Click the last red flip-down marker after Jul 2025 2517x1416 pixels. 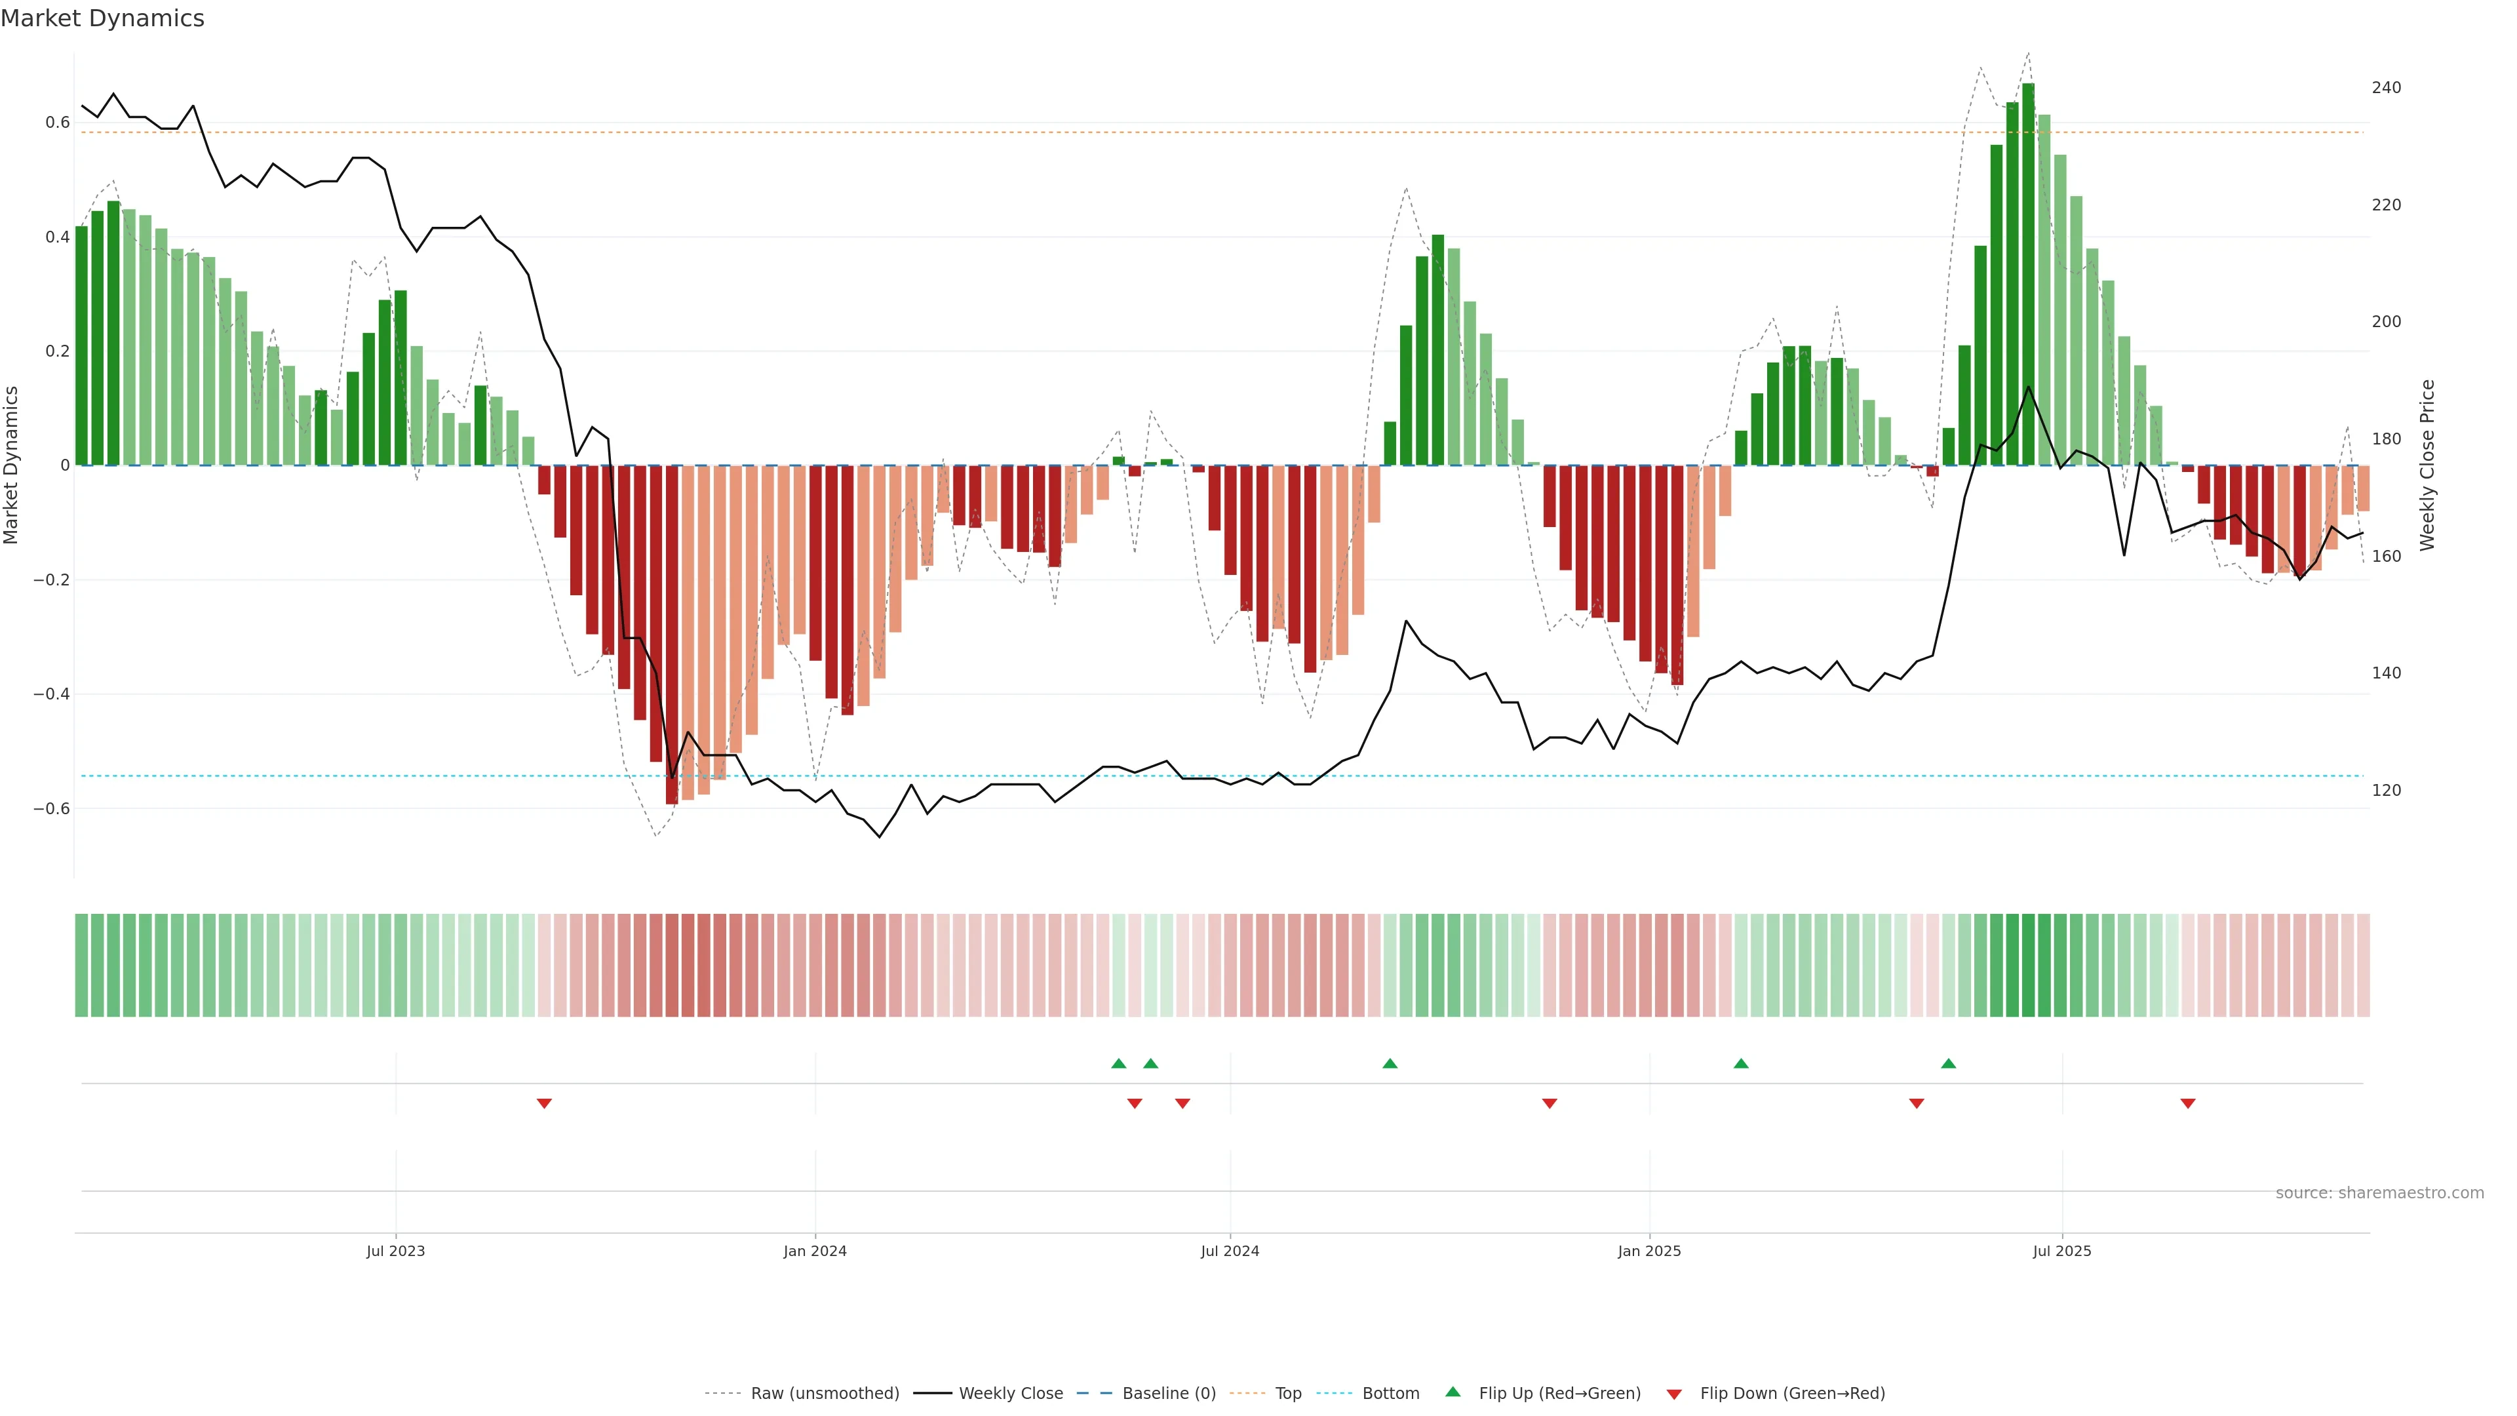2188,1103
